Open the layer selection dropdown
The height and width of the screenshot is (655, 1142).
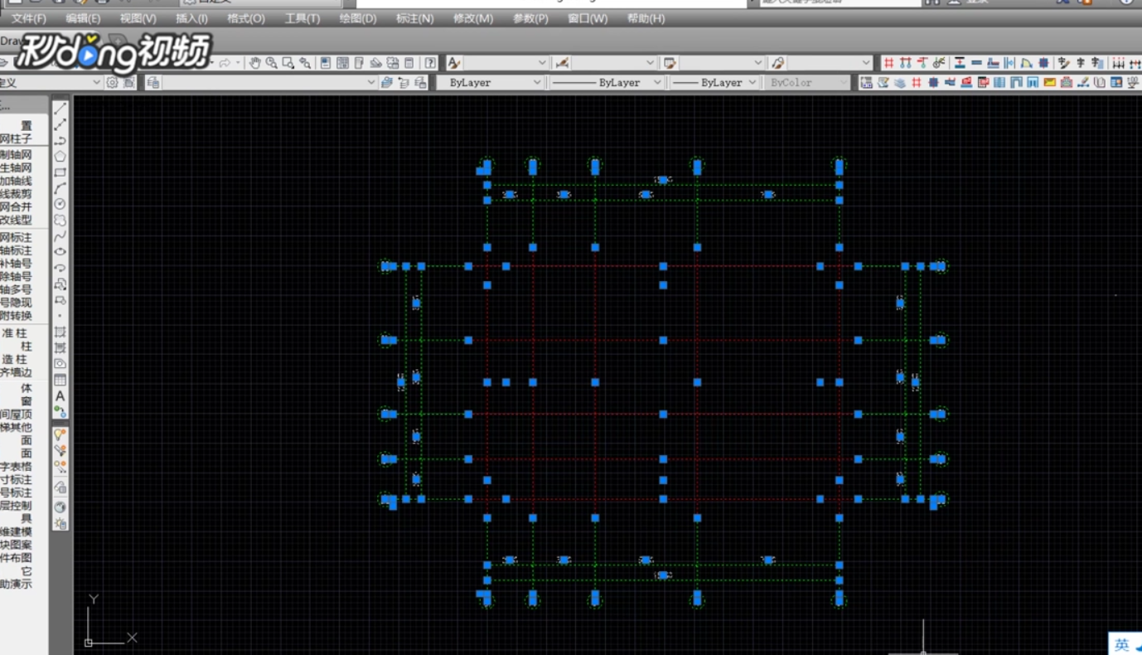[x=269, y=82]
